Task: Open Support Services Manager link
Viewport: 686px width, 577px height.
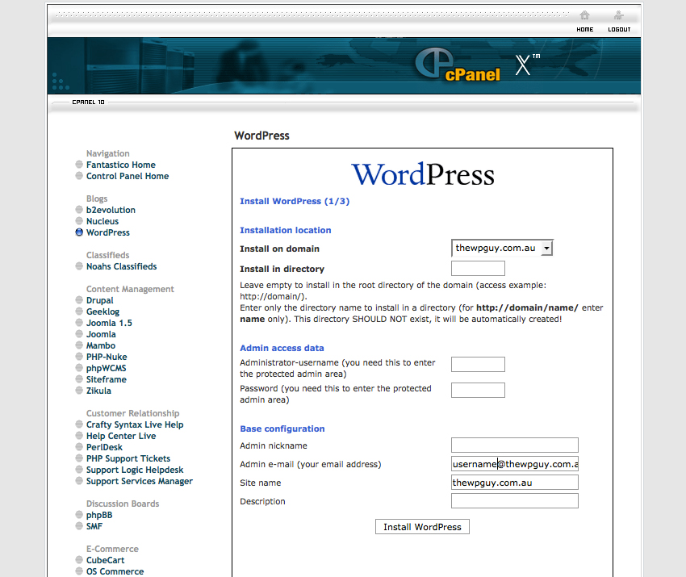Action: 139,481
